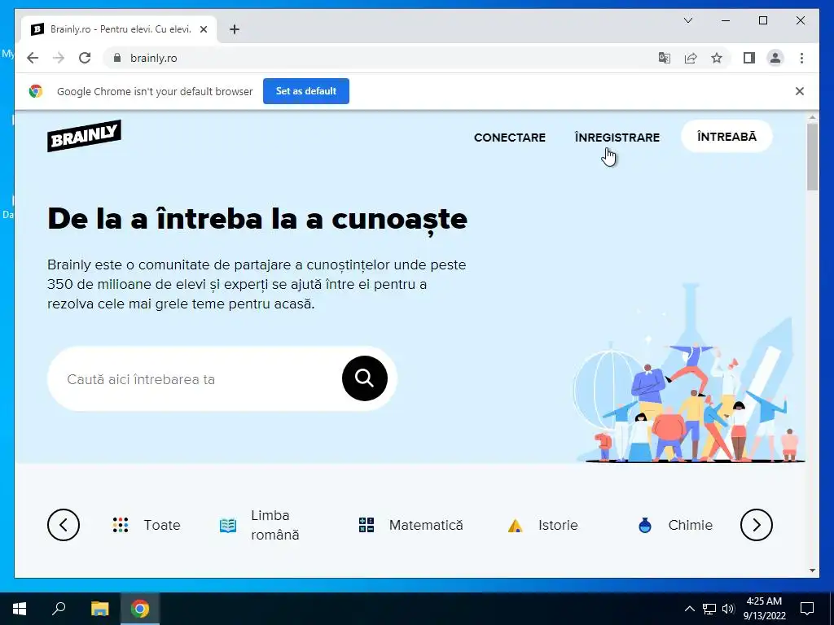Viewport: 834px width, 625px height.
Task: Select the Istorie subject label
Action: [558, 525]
